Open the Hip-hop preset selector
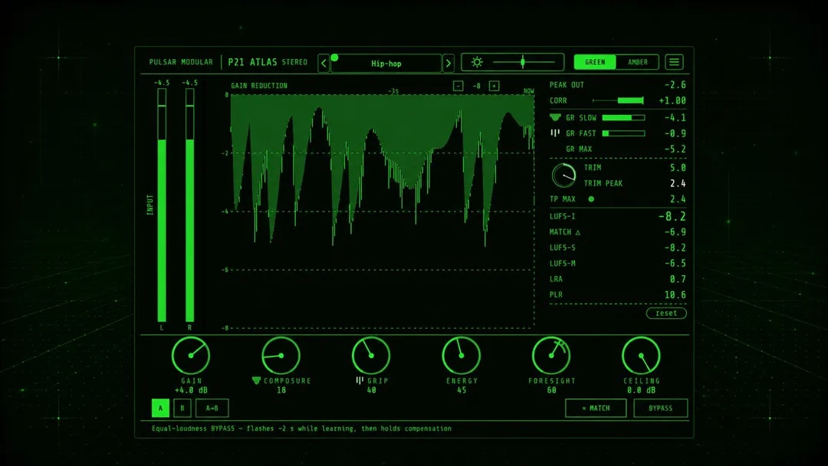This screenshot has height=466, width=828. pos(386,64)
